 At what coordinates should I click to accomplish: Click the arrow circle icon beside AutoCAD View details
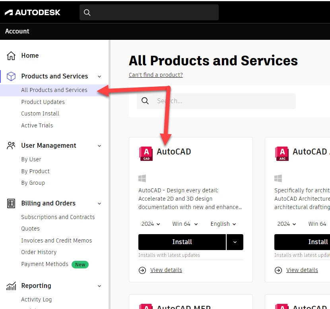point(142,270)
